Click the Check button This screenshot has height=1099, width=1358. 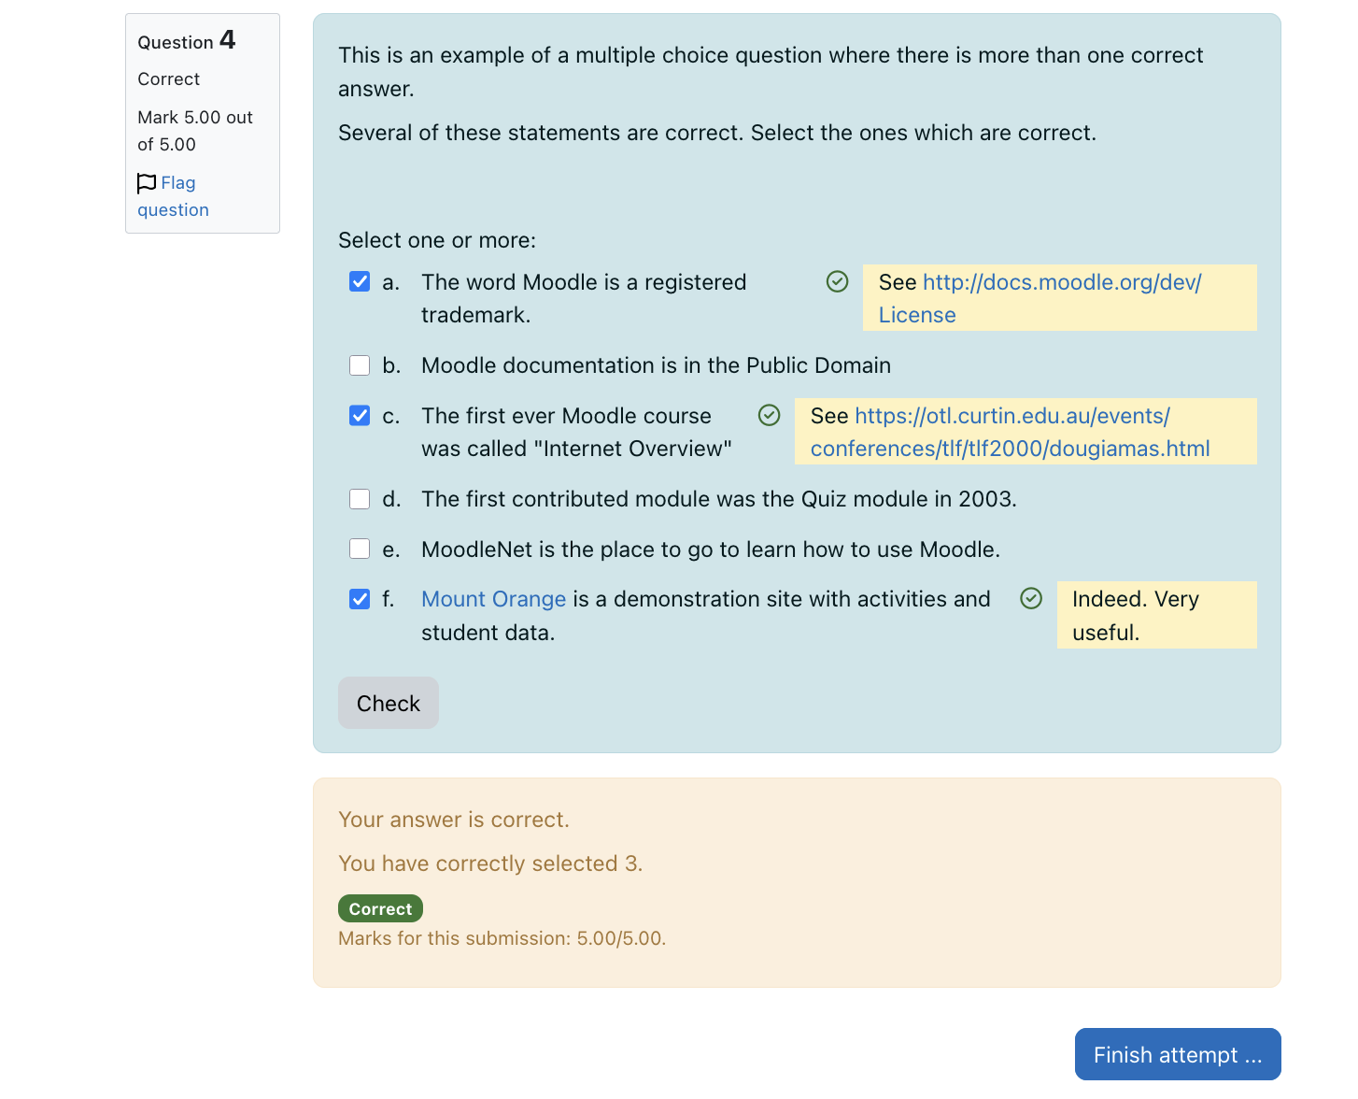pos(389,703)
